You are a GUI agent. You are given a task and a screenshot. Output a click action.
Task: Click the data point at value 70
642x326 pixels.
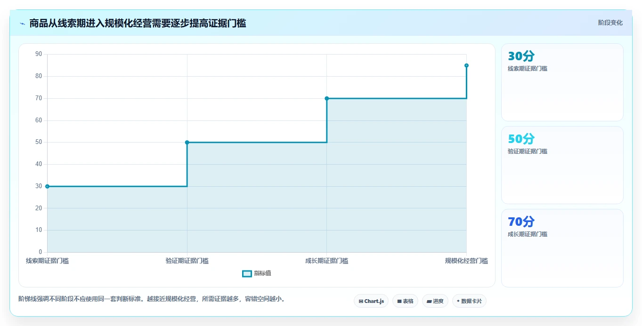pyautogui.click(x=326, y=98)
